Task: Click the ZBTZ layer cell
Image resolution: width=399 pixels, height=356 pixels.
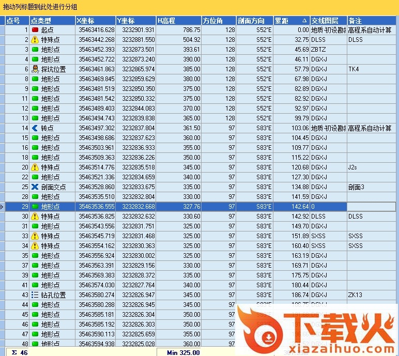Action: pos(329,50)
